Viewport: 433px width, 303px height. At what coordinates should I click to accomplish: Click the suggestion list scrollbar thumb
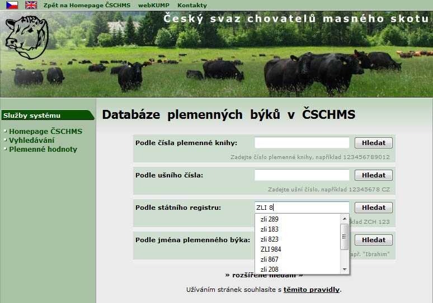(x=345, y=237)
